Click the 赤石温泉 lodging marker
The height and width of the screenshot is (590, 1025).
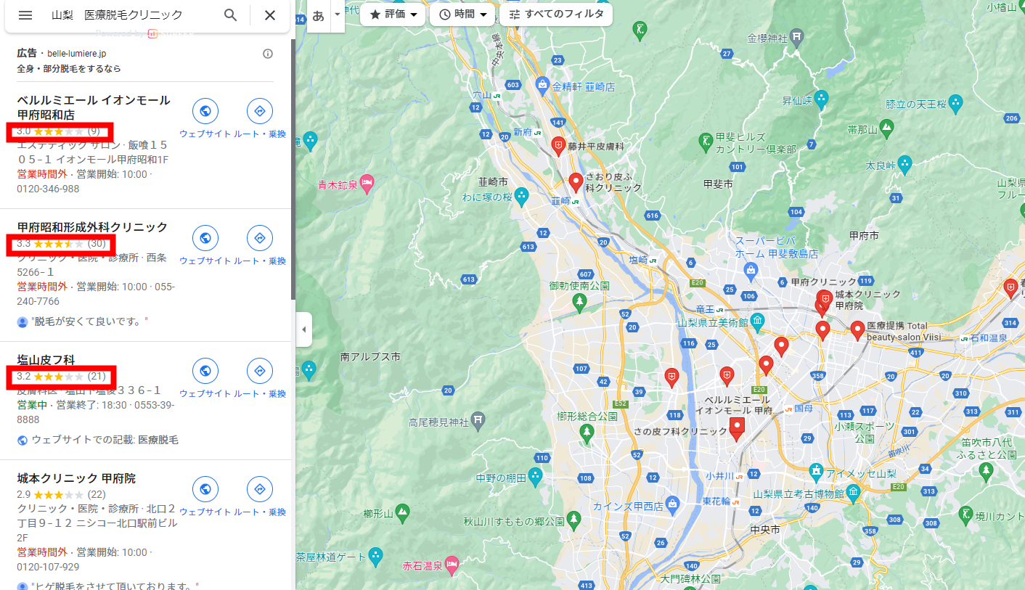[x=452, y=564]
